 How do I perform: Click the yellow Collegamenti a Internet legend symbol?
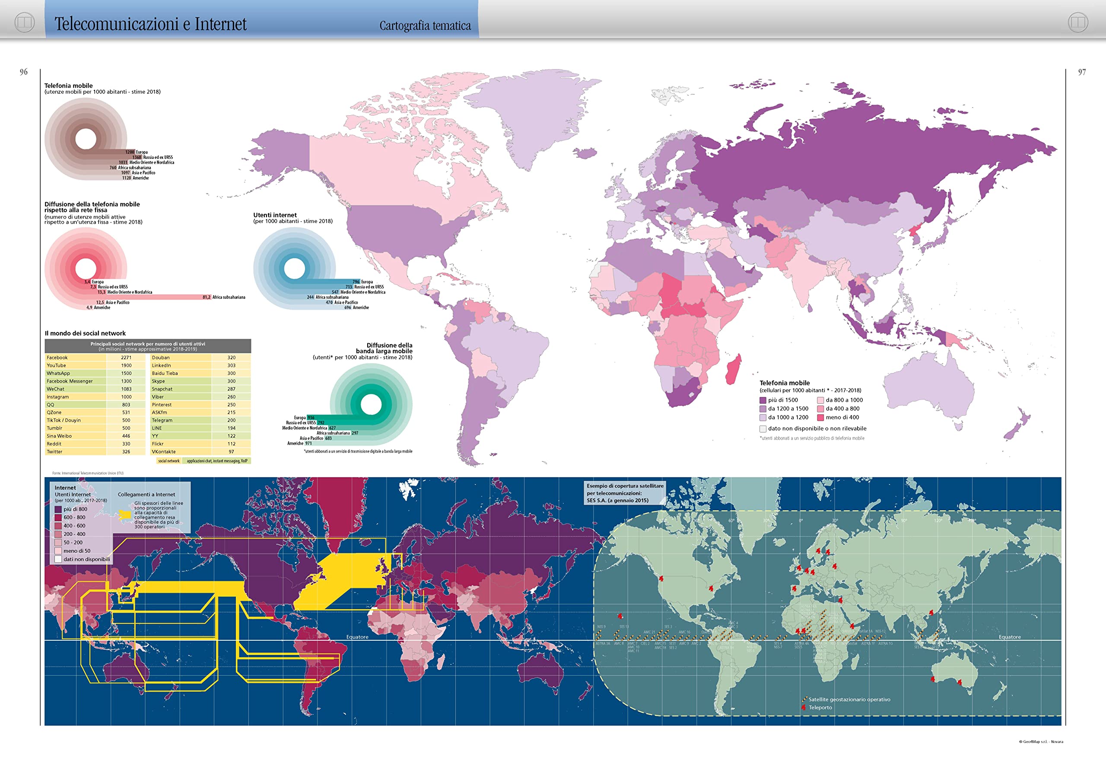[125, 515]
